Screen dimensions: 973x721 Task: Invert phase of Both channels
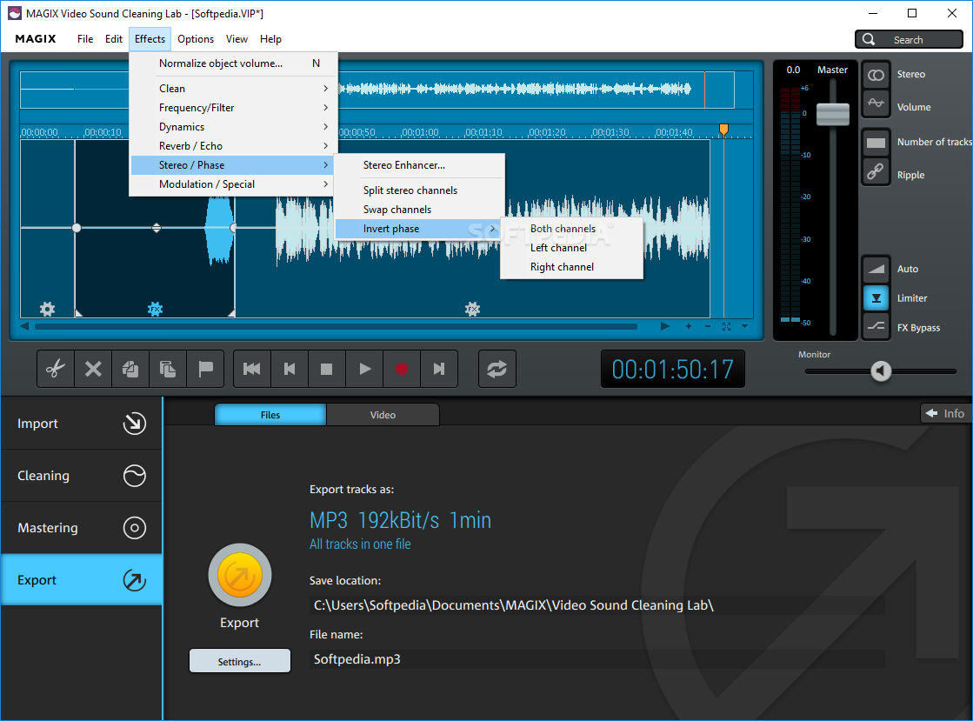571,229
